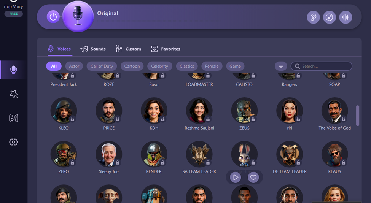Filter voices by Celebrity category
This screenshot has width=371, height=203.
[159, 66]
